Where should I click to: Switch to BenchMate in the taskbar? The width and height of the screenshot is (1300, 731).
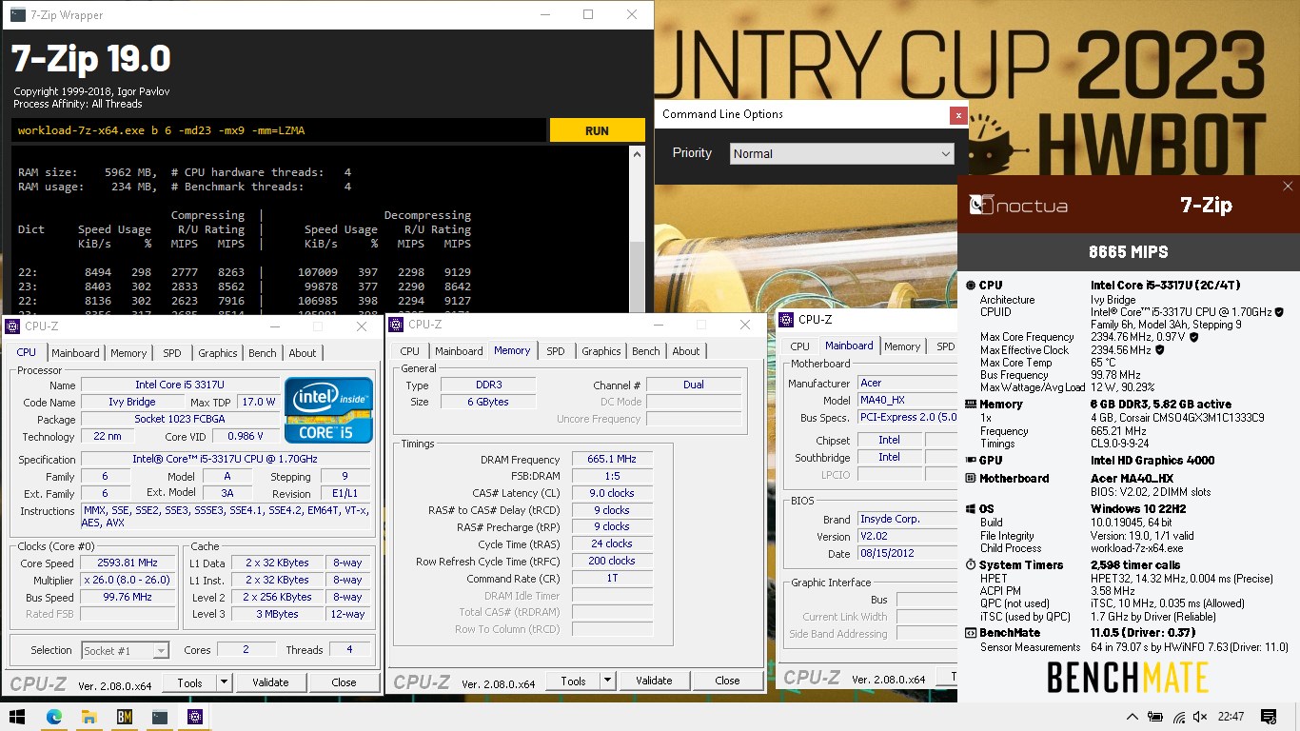pos(125,717)
